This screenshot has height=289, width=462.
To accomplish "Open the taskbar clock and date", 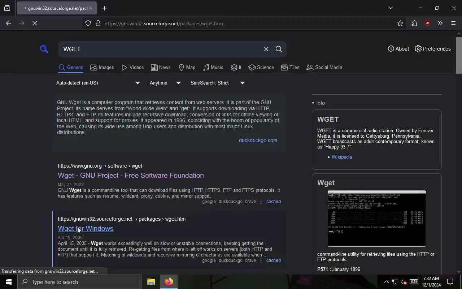I will point(431,282).
